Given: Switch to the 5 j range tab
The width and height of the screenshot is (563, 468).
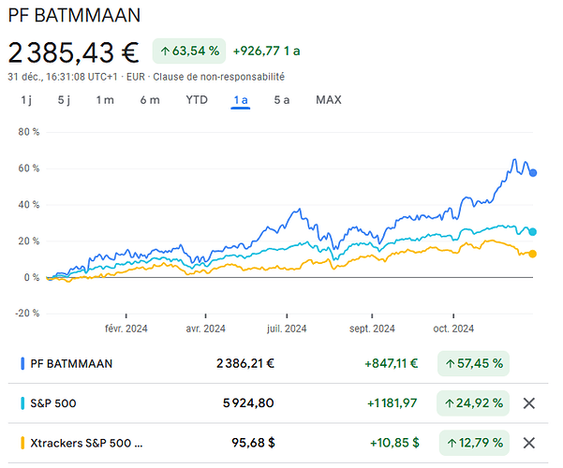Looking at the screenshot, I should (64, 99).
